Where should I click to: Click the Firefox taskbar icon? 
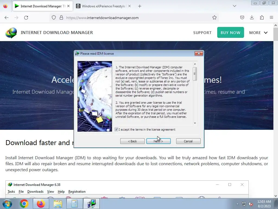pos(41,204)
